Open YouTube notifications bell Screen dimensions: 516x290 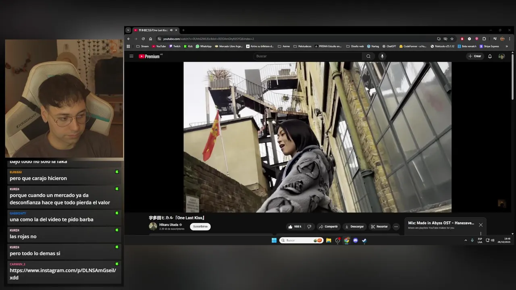(x=490, y=56)
